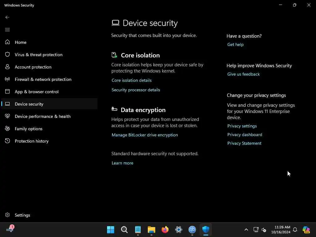Click Windows Security shield on taskbar

click(x=206, y=230)
